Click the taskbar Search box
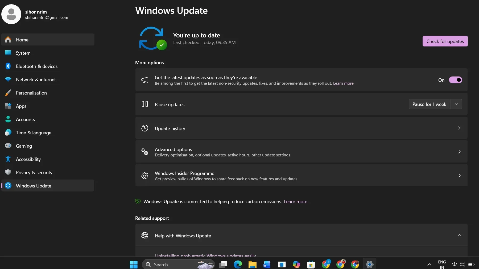This screenshot has height=269, width=479. [x=179, y=264]
